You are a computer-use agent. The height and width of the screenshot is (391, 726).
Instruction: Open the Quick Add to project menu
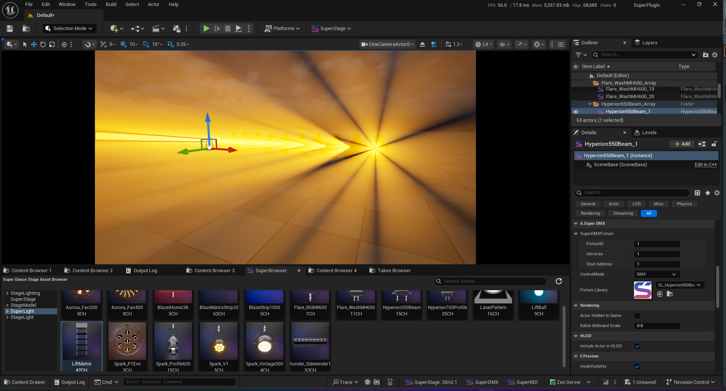pos(117,29)
